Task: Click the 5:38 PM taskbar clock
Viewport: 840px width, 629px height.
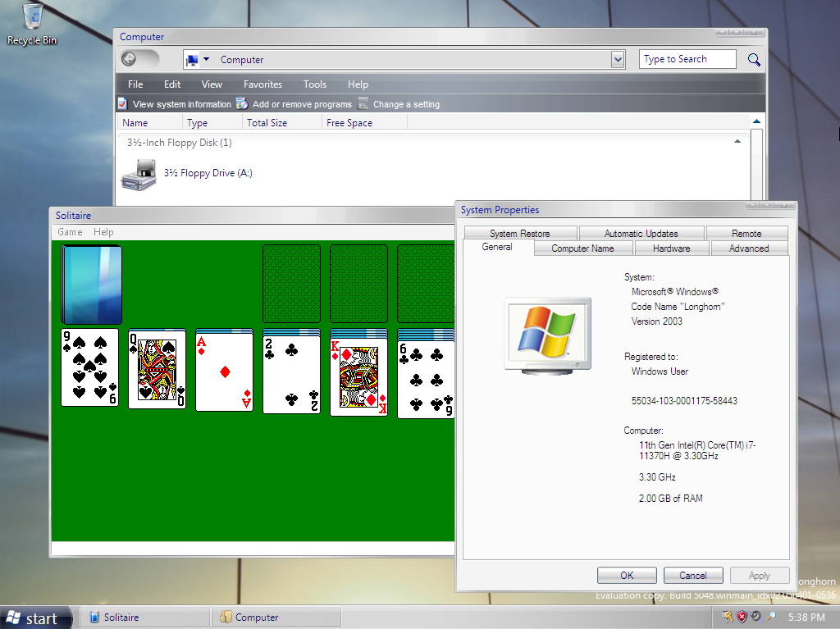Action: (x=806, y=618)
